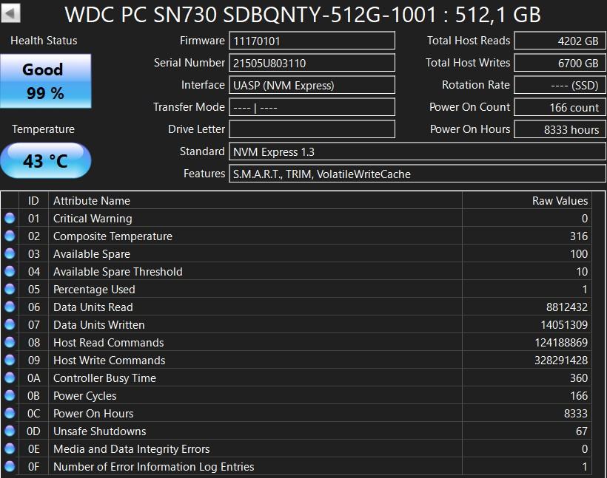Click the Power On Hours value 8333 hours
This screenshot has height=478, width=607.
click(560, 129)
